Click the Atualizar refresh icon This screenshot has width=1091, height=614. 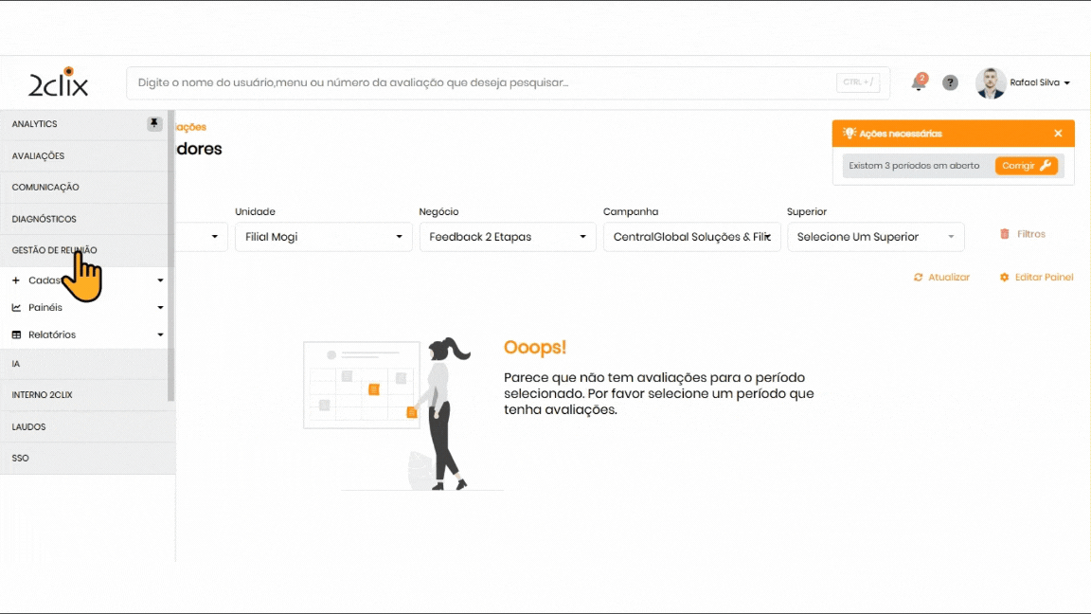(x=918, y=278)
